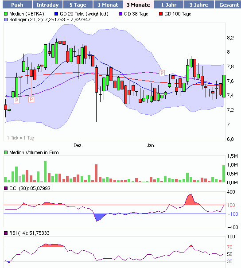241x268 pixels.
Task: Click the Medion Volumen in Euro label
Action: [34, 152]
